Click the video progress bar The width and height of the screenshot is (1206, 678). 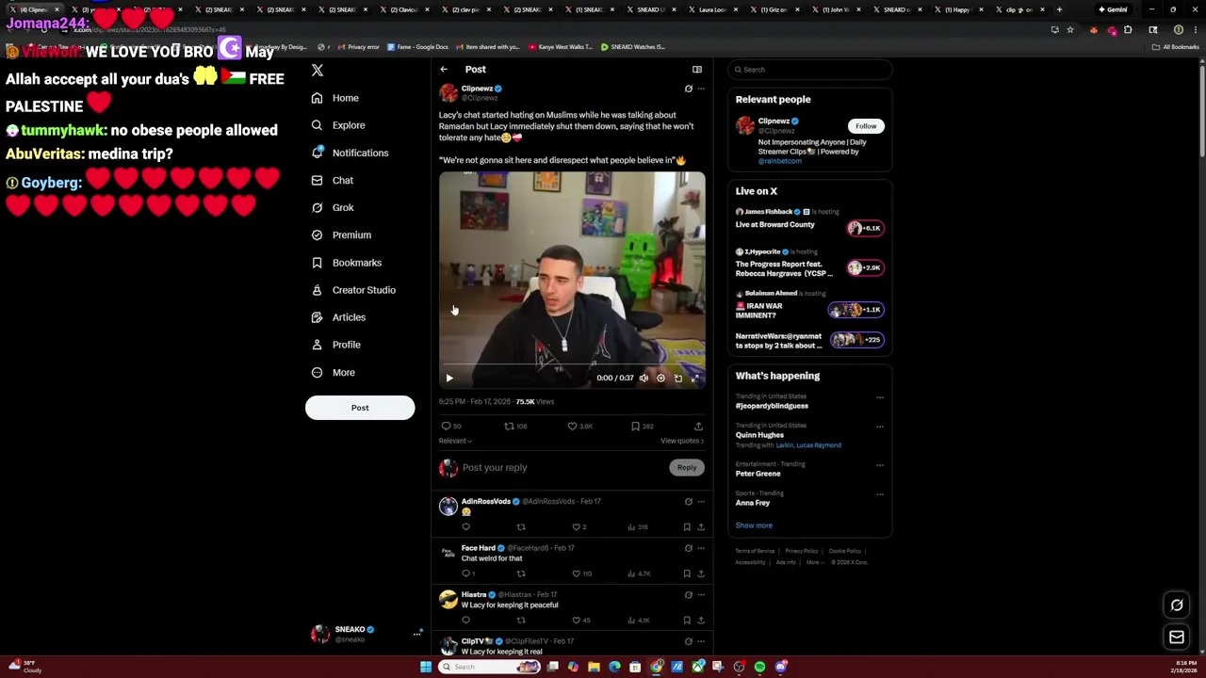coord(572,364)
